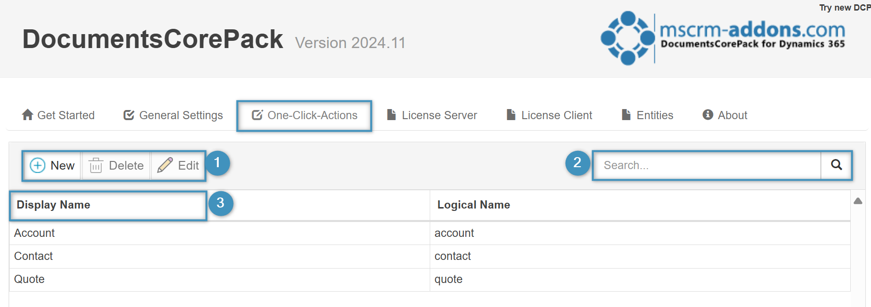871x307 pixels.
Task: Sort by Logical Name column header
Action: pyautogui.click(x=474, y=205)
